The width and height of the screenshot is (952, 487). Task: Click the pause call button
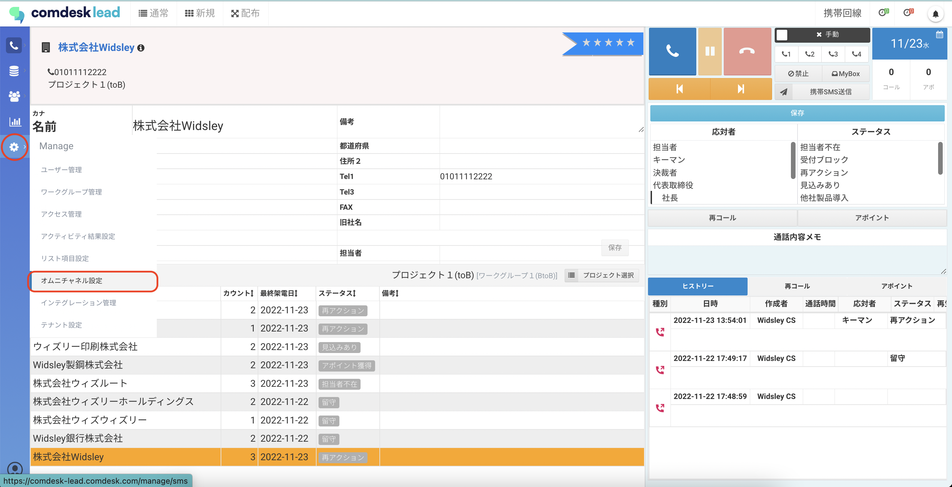(x=710, y=51)
